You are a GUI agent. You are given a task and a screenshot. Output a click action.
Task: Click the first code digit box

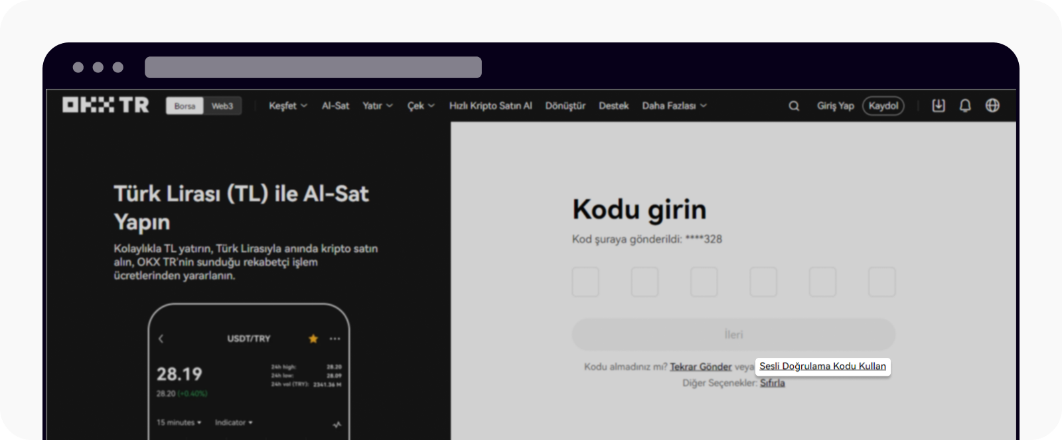tap(585, 282)
